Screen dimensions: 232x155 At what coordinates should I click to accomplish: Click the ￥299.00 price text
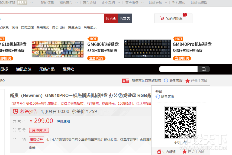click(41, 121)
